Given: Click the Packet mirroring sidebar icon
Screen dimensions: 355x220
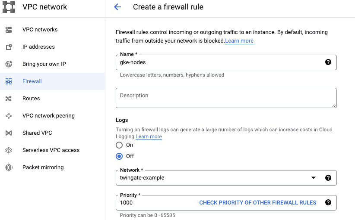Looking at the screenshot, I should tap(9, 167).
